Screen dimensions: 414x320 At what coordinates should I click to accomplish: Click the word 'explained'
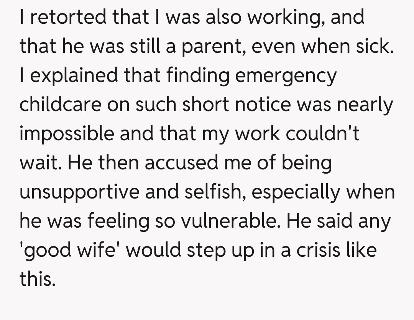pyautogui.click(x=77, y=75)
